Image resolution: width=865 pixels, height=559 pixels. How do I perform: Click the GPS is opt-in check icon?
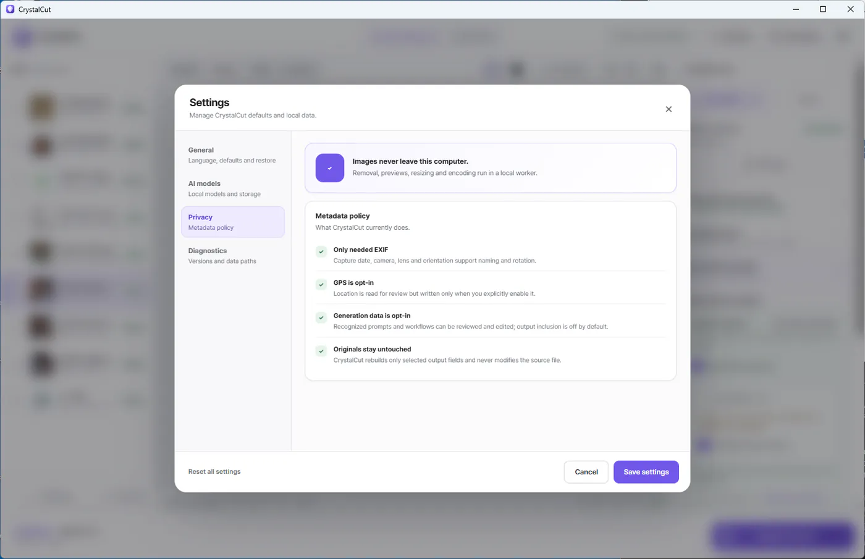point(321,284)
